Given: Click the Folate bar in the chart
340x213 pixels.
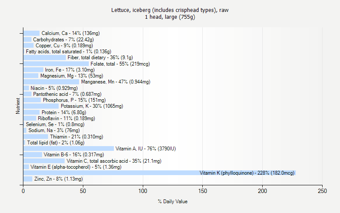Looking at the screenshot, I should point(56,64).
